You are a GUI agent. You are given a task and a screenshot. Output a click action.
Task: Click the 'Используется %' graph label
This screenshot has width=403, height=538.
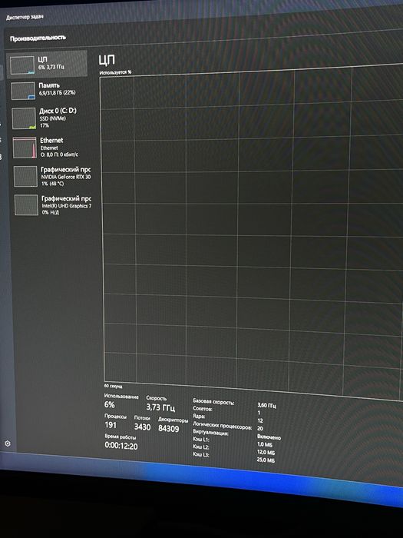tap(115, 72)
